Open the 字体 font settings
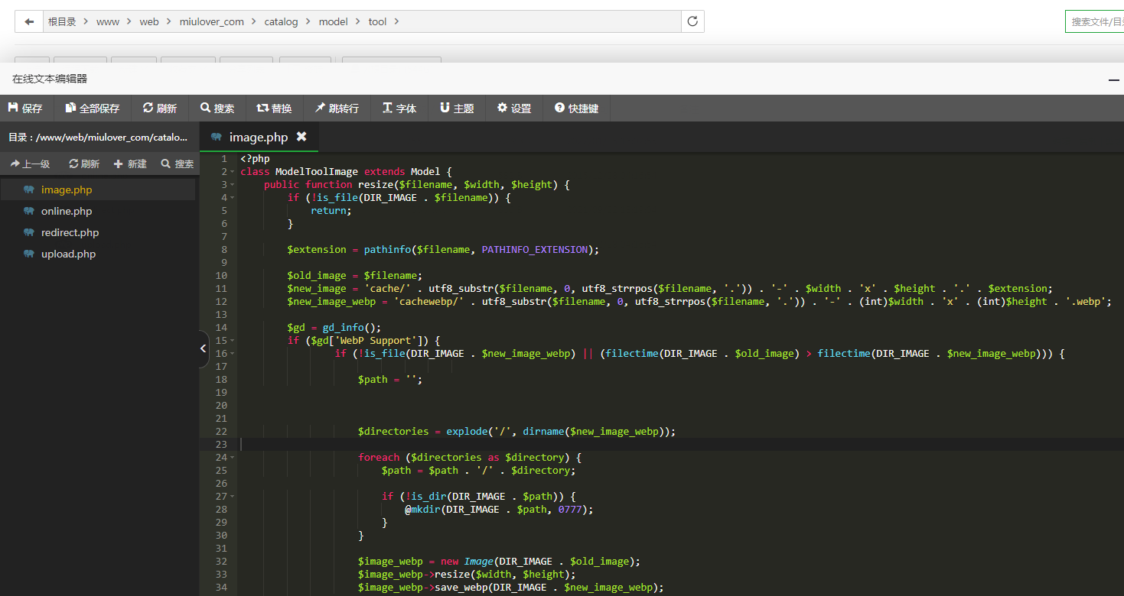Viewport: 1124px width, 596px height. tap(399, 109)
